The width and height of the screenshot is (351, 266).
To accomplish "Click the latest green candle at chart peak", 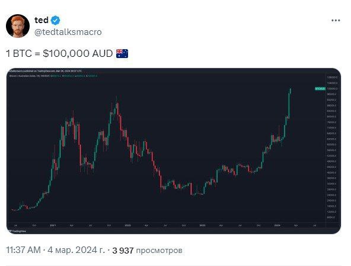I will [291, 91].
